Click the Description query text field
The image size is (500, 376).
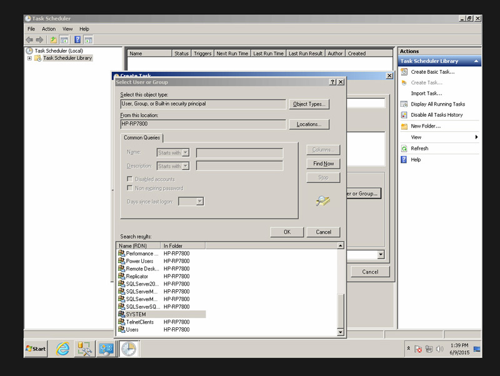[239, 166]
